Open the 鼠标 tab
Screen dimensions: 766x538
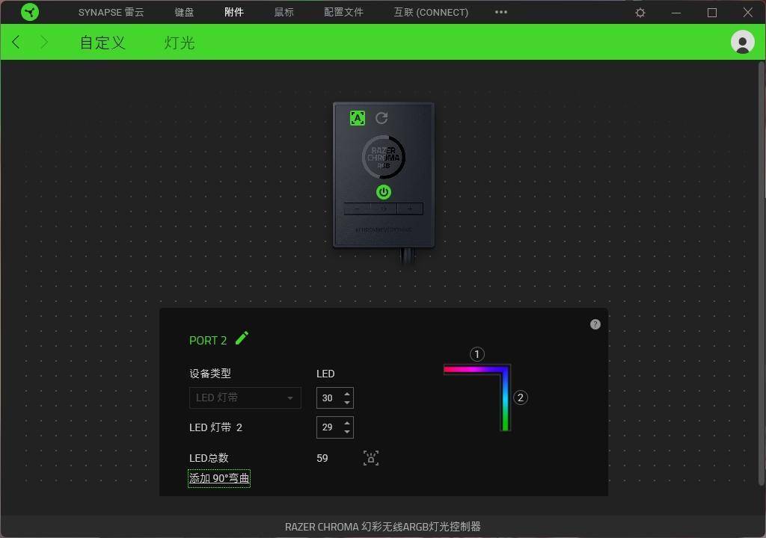[284, 12]
